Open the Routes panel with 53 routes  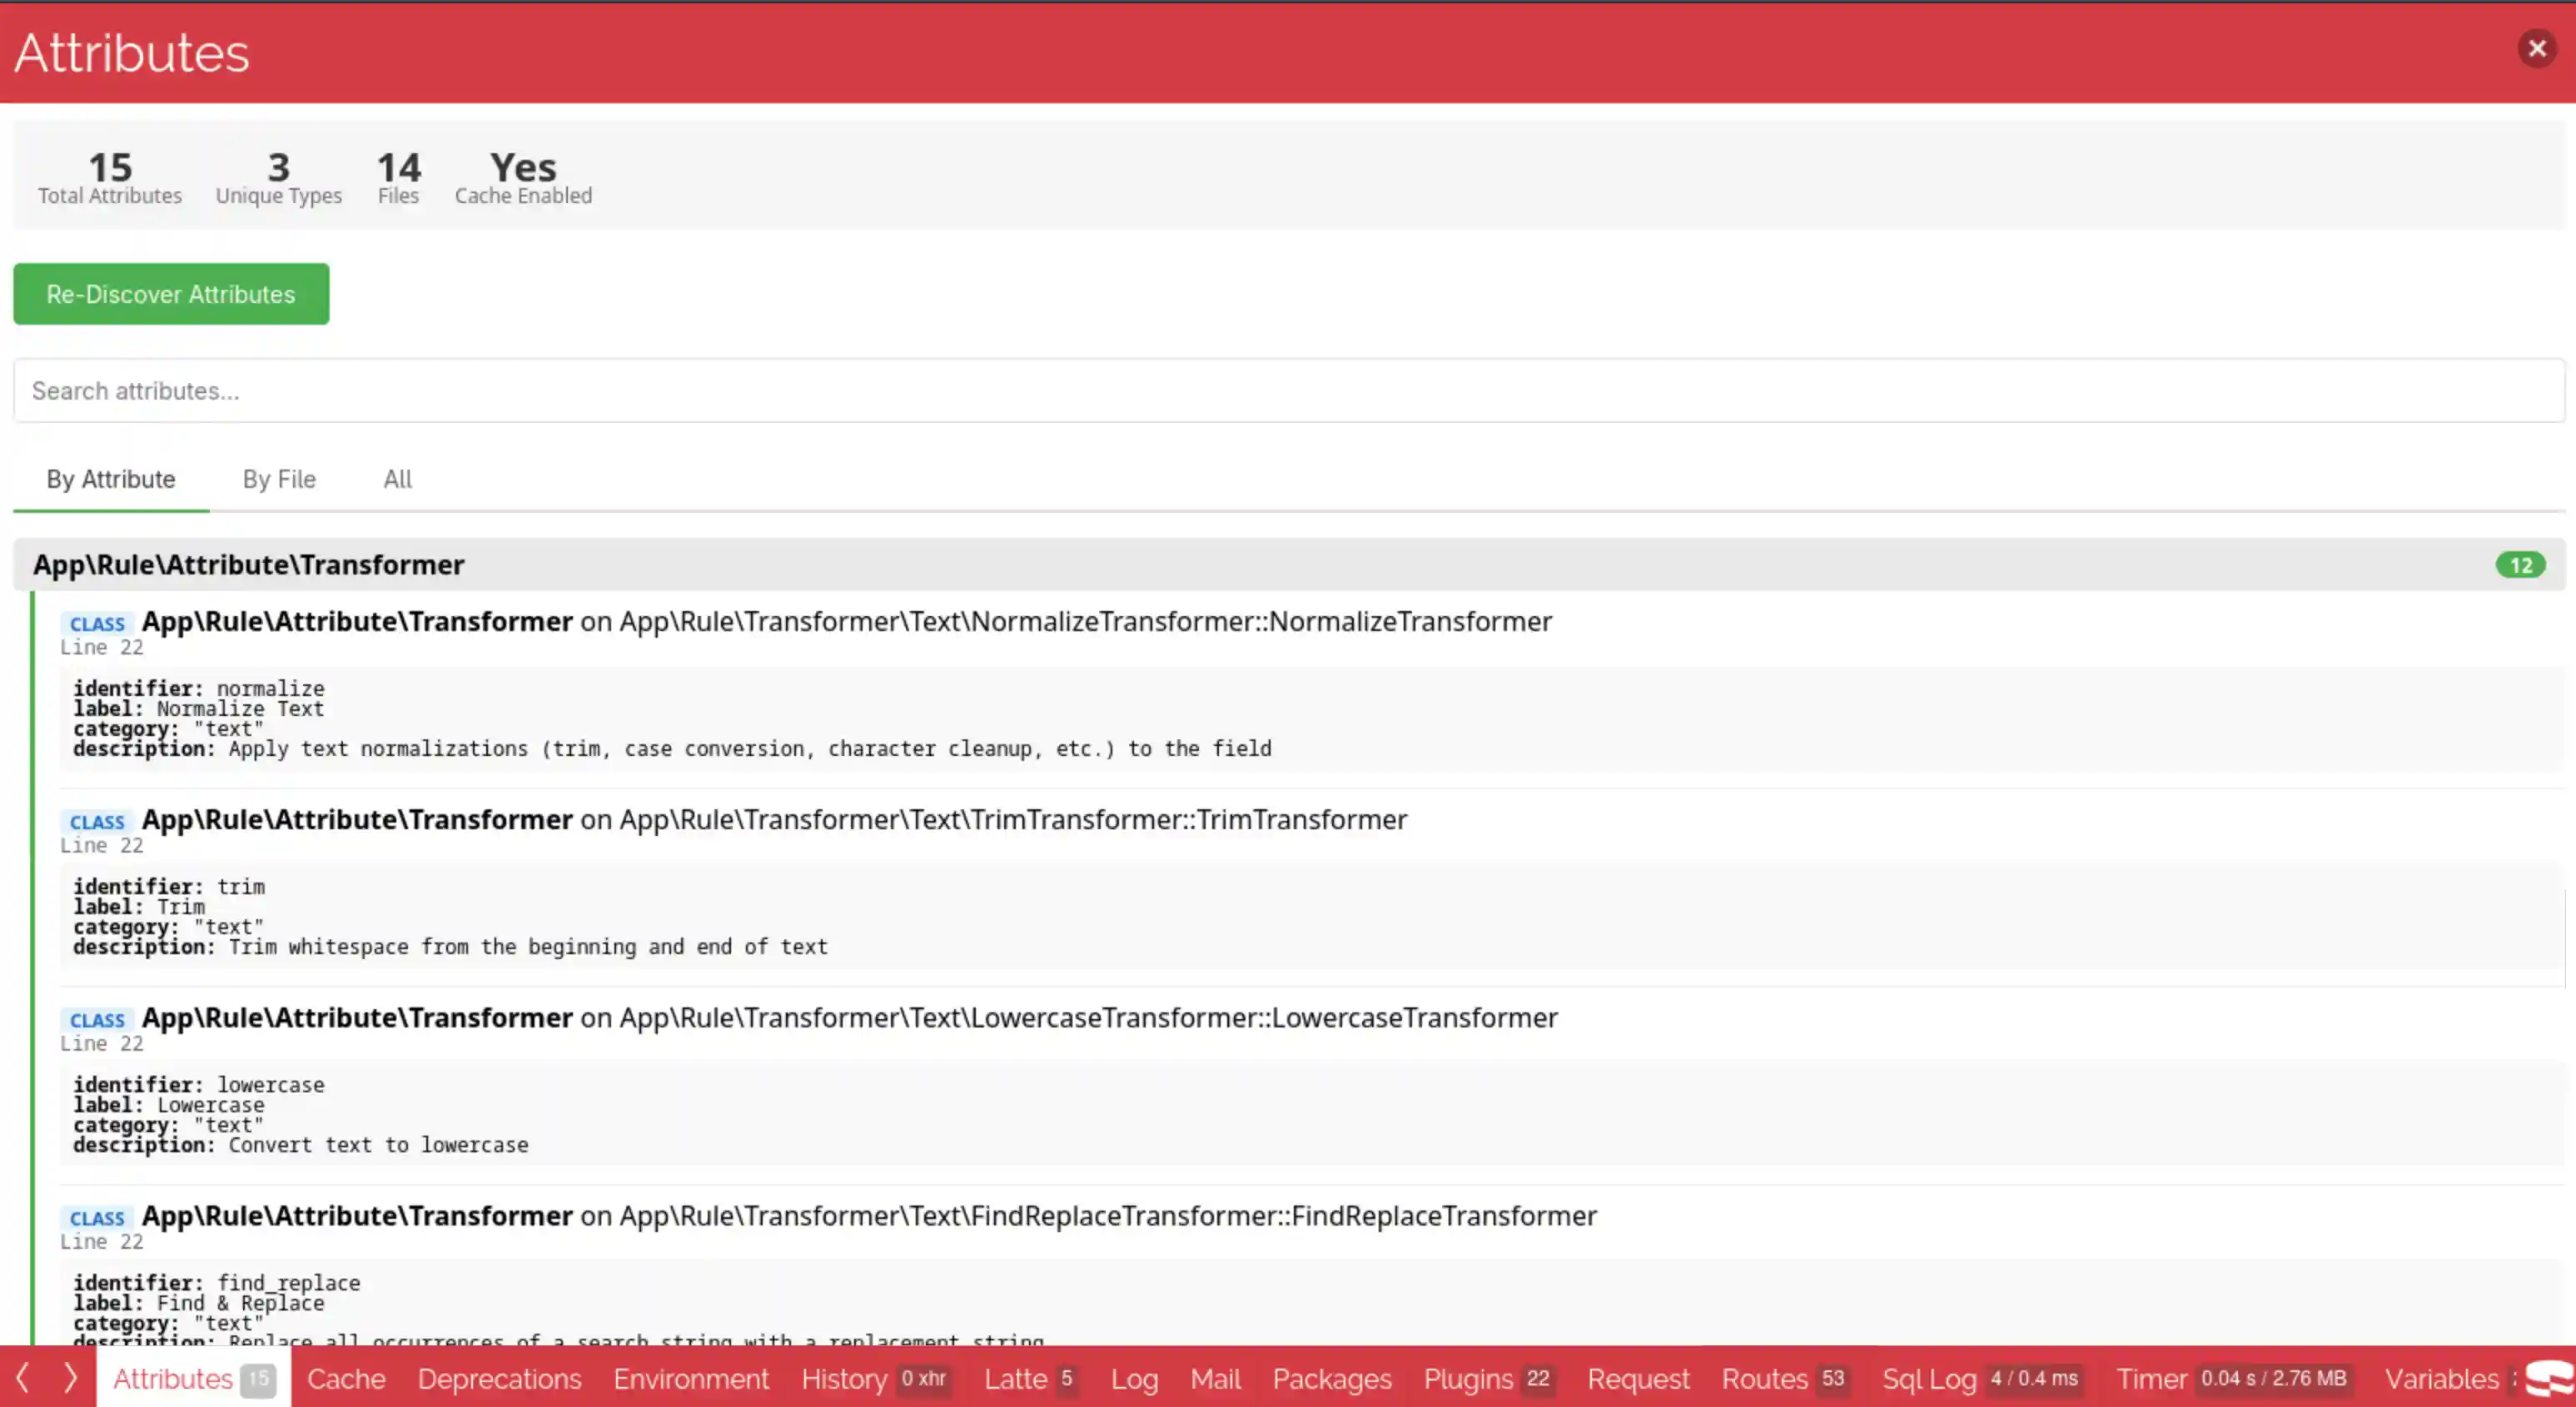pyautogui.click(x=1767, y=1379)
